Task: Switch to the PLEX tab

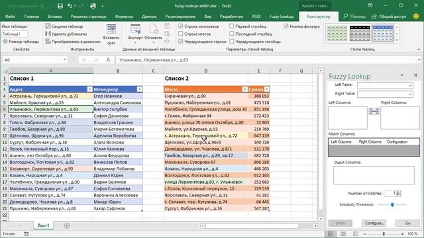Action: coord(256,17)
